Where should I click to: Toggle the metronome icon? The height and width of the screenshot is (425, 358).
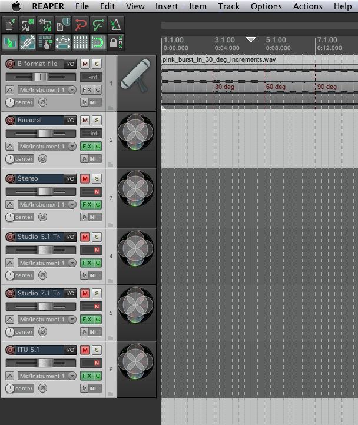pyautogui.click(x=115, y=25)
